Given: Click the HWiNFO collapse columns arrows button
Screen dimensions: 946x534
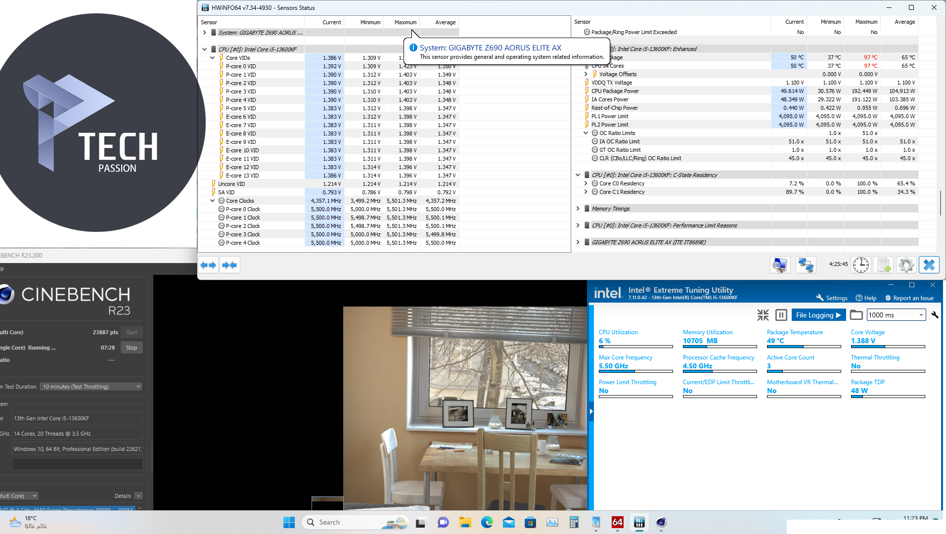Looking at the screenshot, I should pyautogui.click(x=229, y=266).
